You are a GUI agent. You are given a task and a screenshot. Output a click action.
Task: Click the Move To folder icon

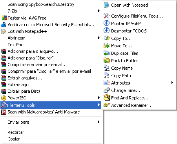[x=107, y=46]
